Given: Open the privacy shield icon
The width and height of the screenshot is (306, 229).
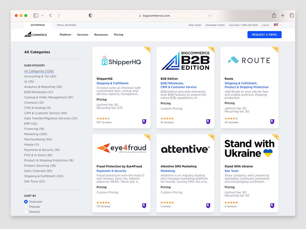Looking at the screenshot, I should (90, 16).
